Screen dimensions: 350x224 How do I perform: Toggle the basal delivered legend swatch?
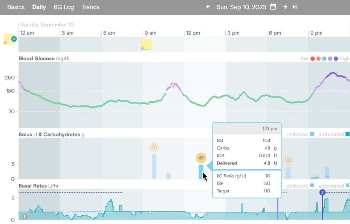tap(312, 186)
